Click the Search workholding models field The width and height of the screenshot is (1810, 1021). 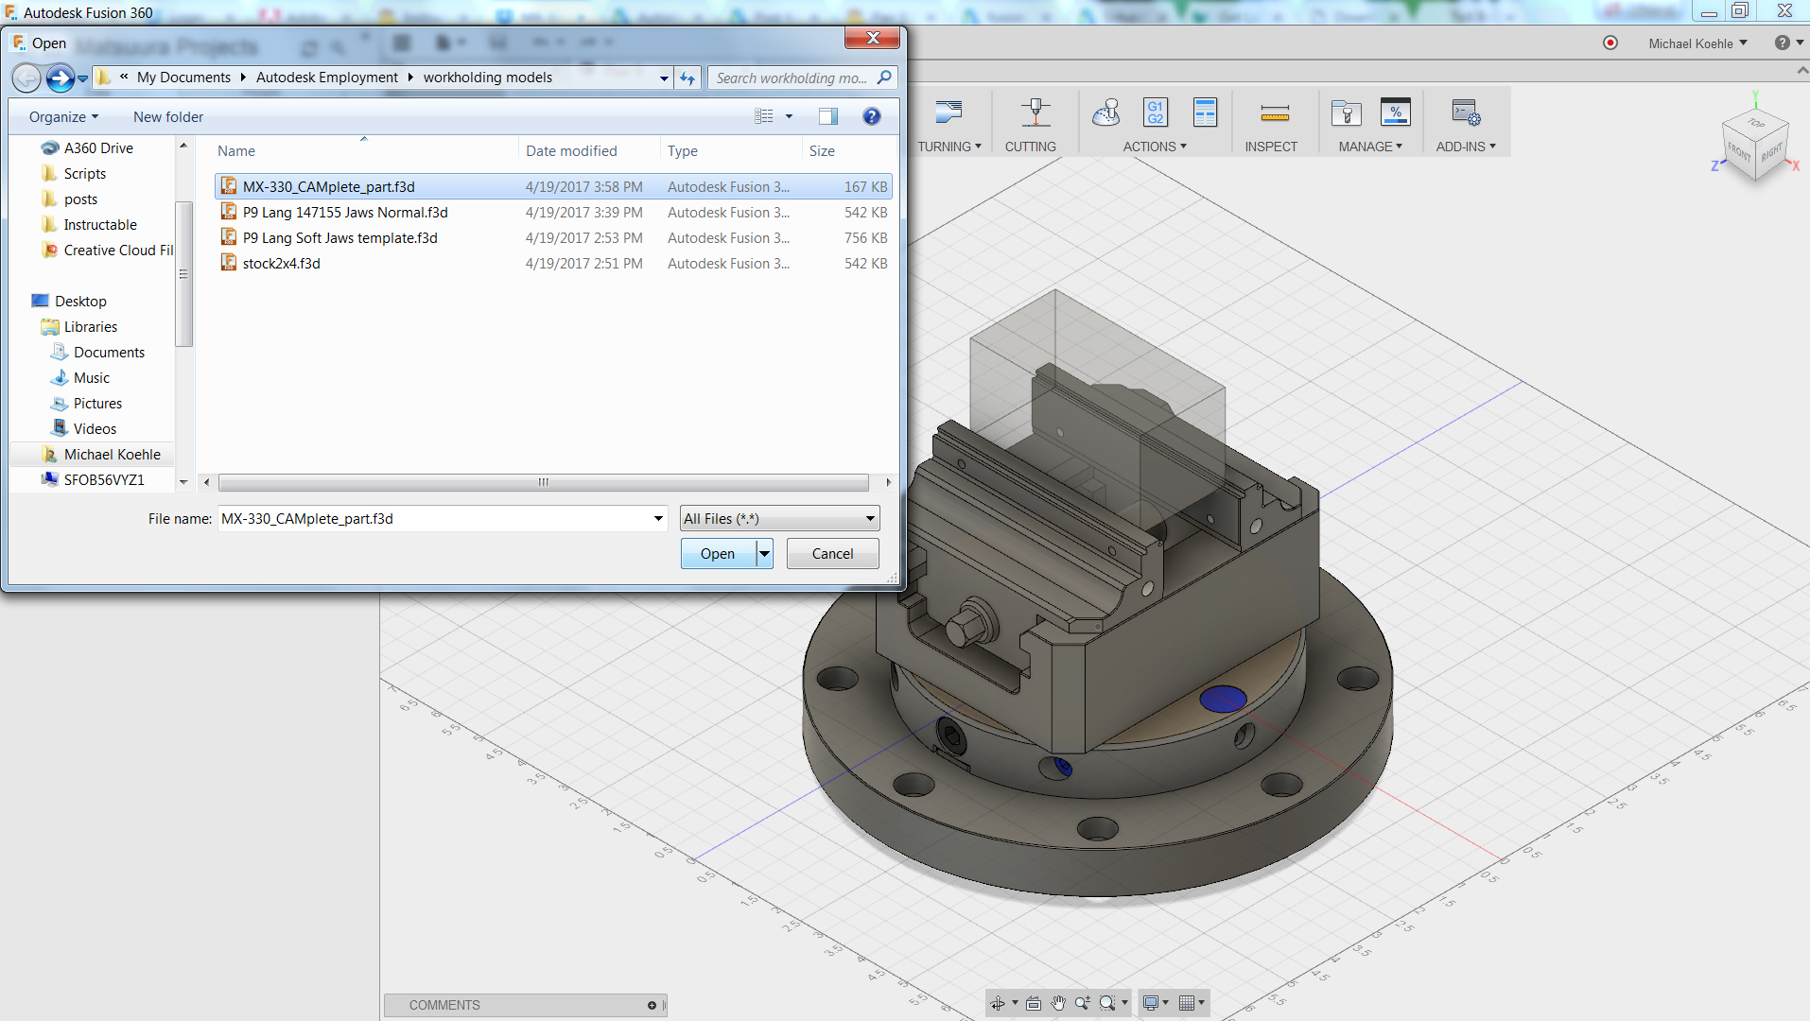click(x=792, y=78)
